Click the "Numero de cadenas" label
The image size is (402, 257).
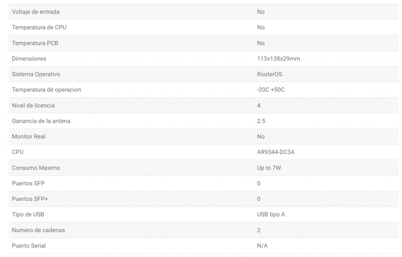38,230
